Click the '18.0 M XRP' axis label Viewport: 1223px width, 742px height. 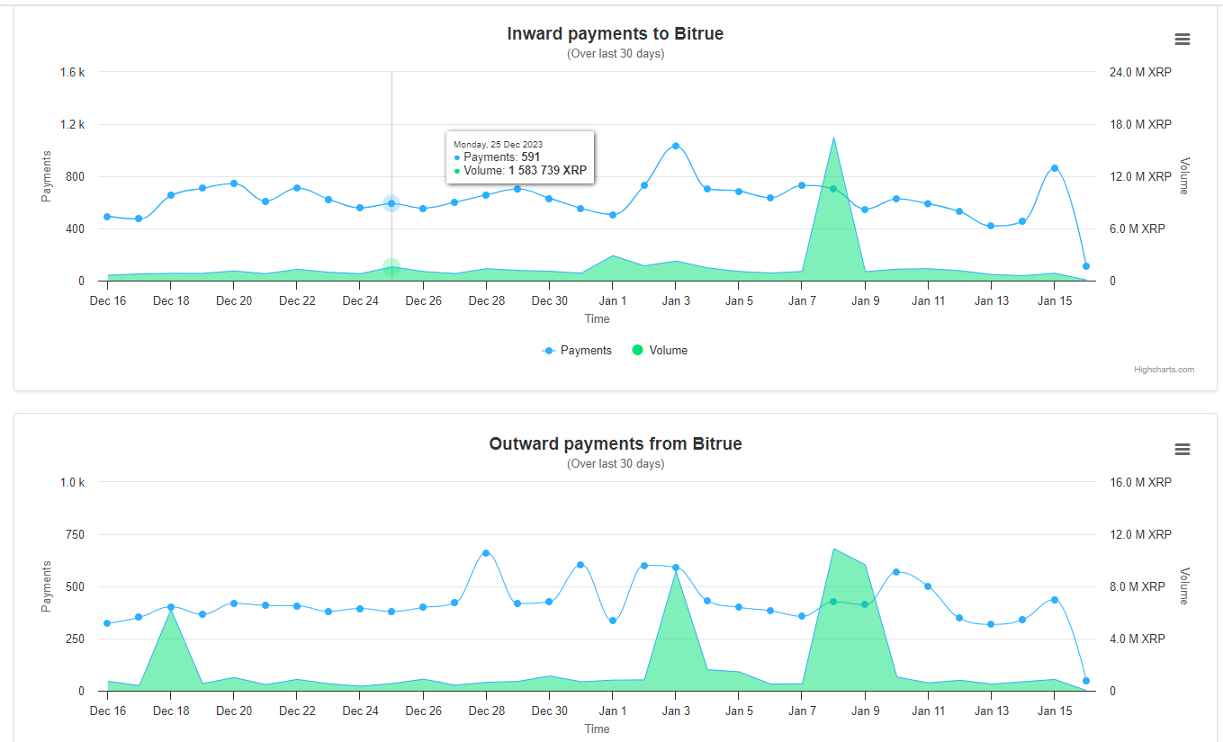1140,125
